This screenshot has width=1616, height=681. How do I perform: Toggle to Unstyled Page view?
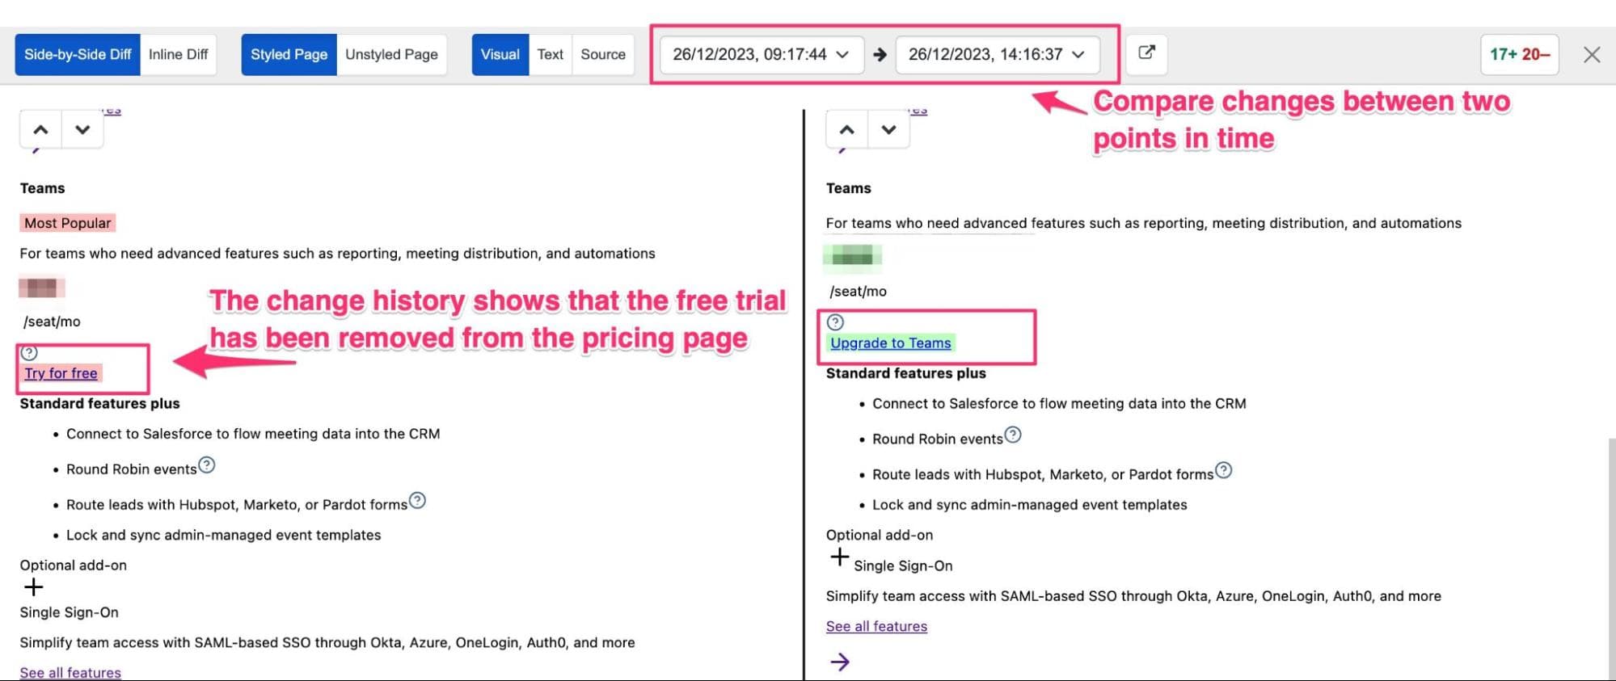391,54
